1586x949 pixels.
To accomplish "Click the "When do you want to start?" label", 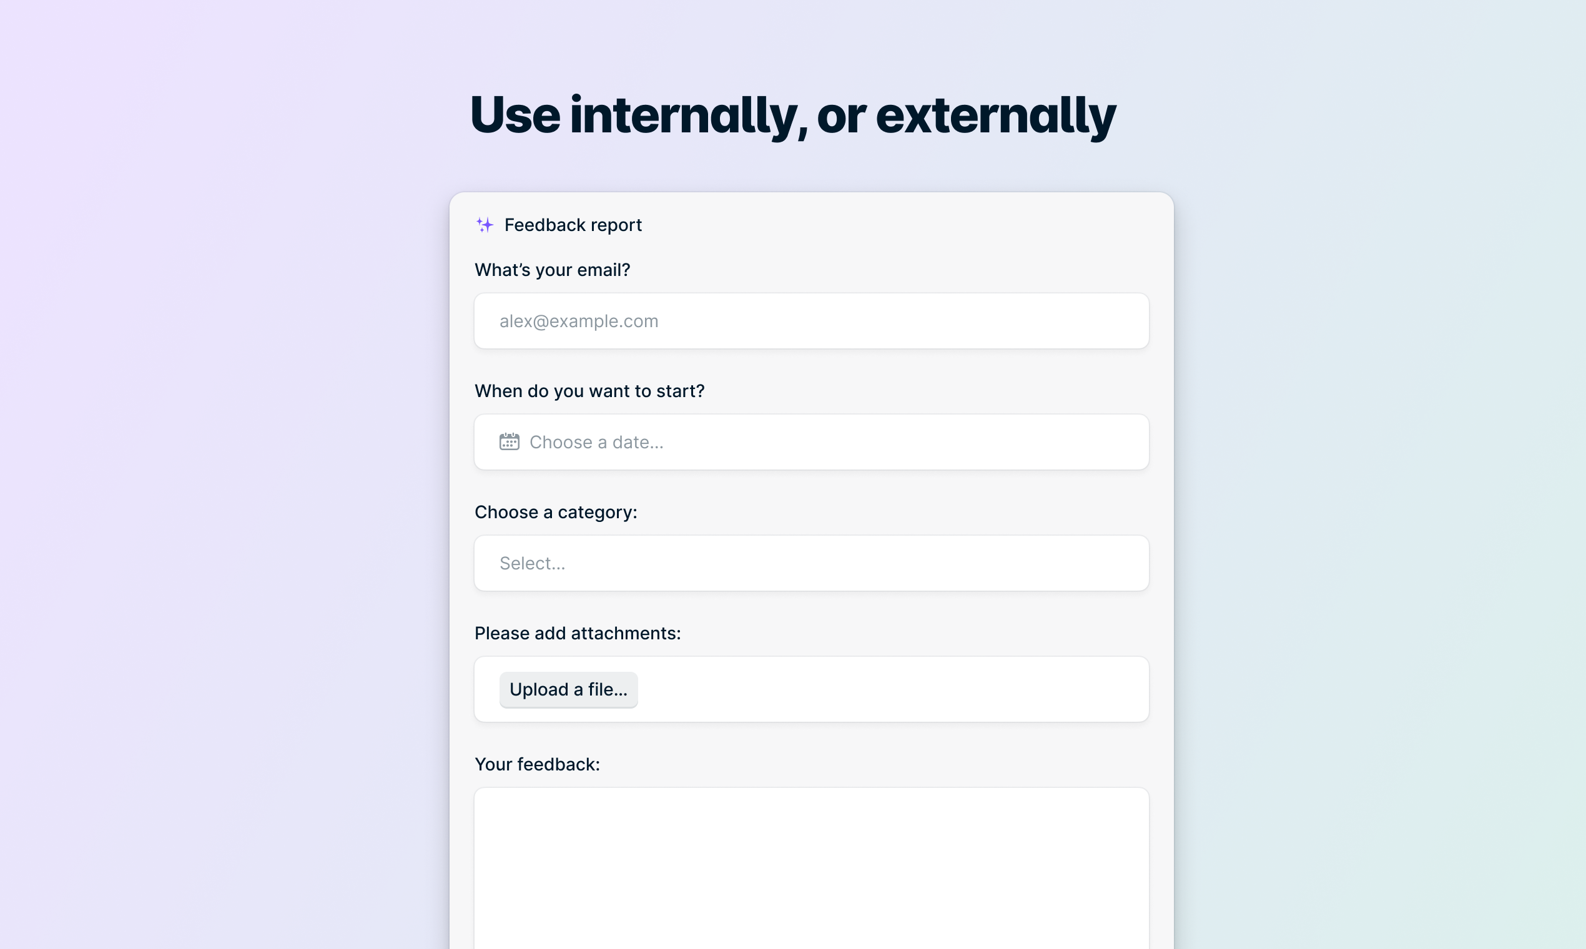I will pyautogui.click(x=589, y=391).
